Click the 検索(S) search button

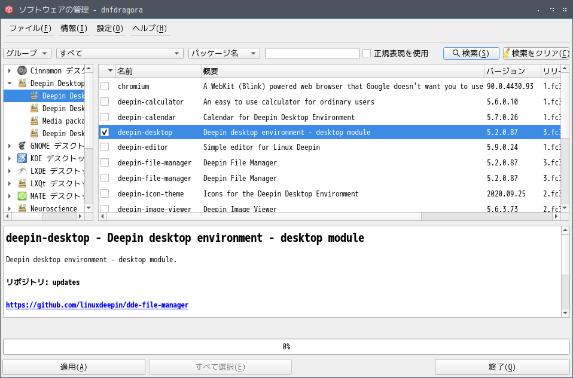coord(471,53)
